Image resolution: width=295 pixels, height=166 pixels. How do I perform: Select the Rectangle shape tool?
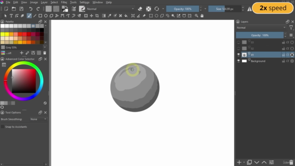[x=40, y=16]
